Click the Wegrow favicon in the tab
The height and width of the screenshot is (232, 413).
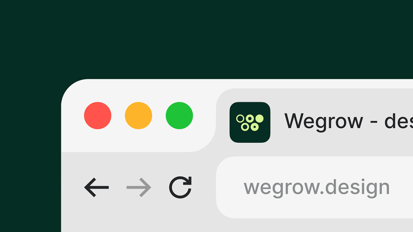pyautogui.click(x=250, y=122)
